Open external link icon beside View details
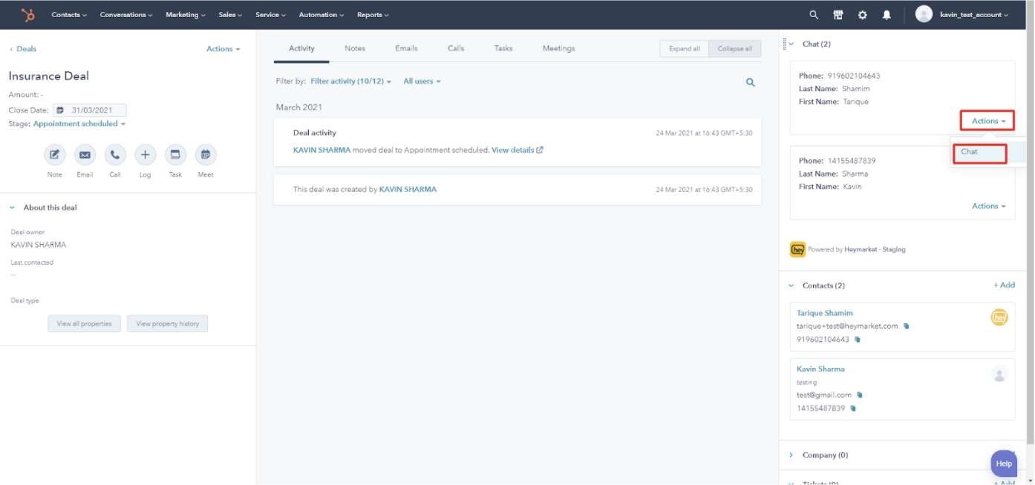The height and width of the screenshot is (485, 1035). pyautogui.click(x=540, y=150)
